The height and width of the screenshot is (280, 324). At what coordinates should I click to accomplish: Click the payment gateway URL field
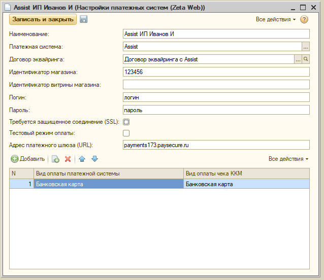(216, 145)
